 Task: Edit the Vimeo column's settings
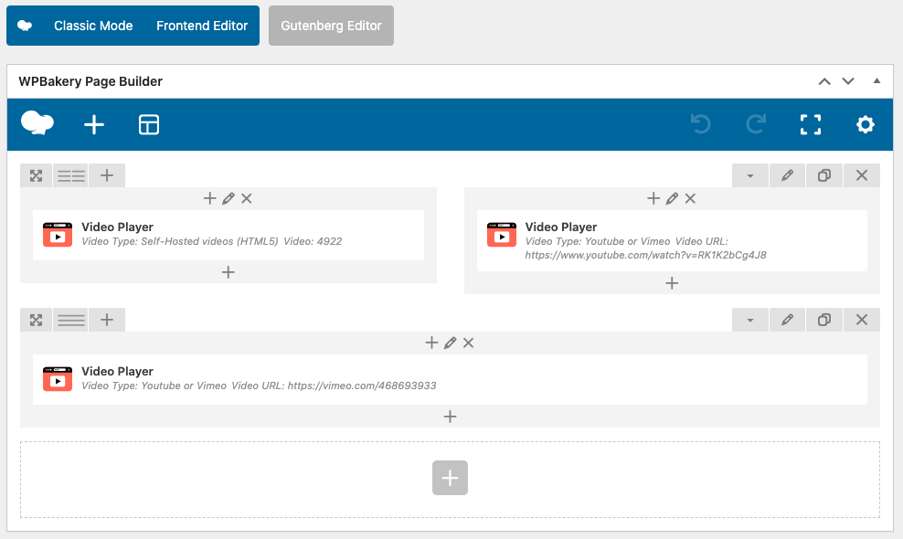(450, 343)
